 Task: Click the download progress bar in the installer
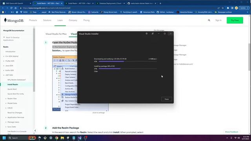click(128, 61)
